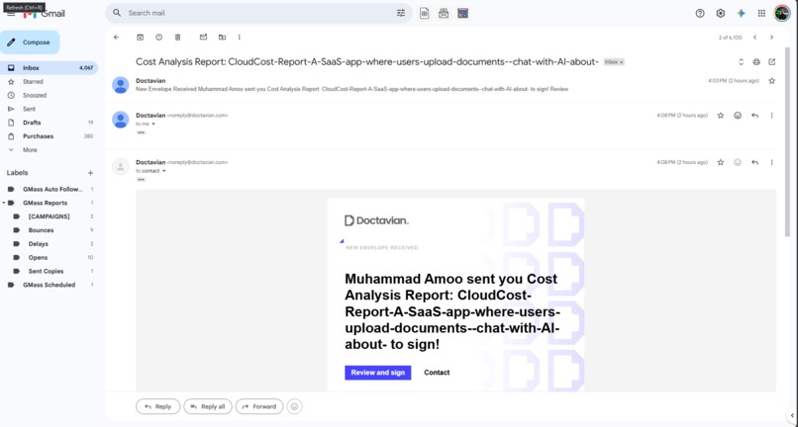The height and width of the screenshot is (427, 798).
Task: Open the Google account avatar
Action: tap(782, 13)
